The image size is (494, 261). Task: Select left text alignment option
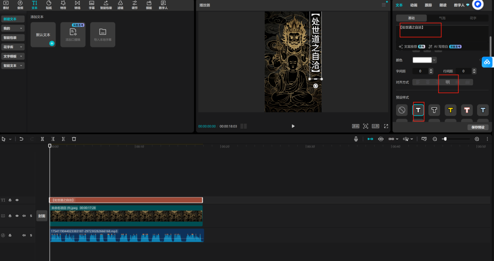pos(418,82)
